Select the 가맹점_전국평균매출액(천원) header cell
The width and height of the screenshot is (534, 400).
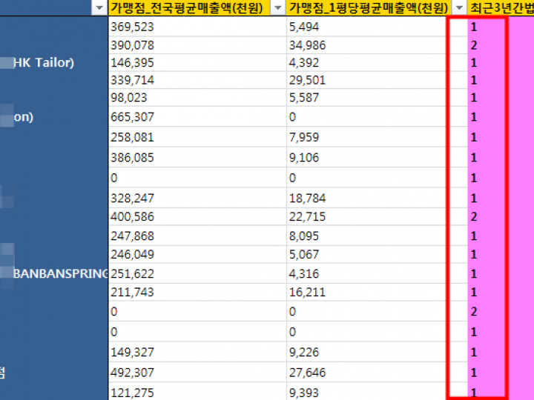189,8
